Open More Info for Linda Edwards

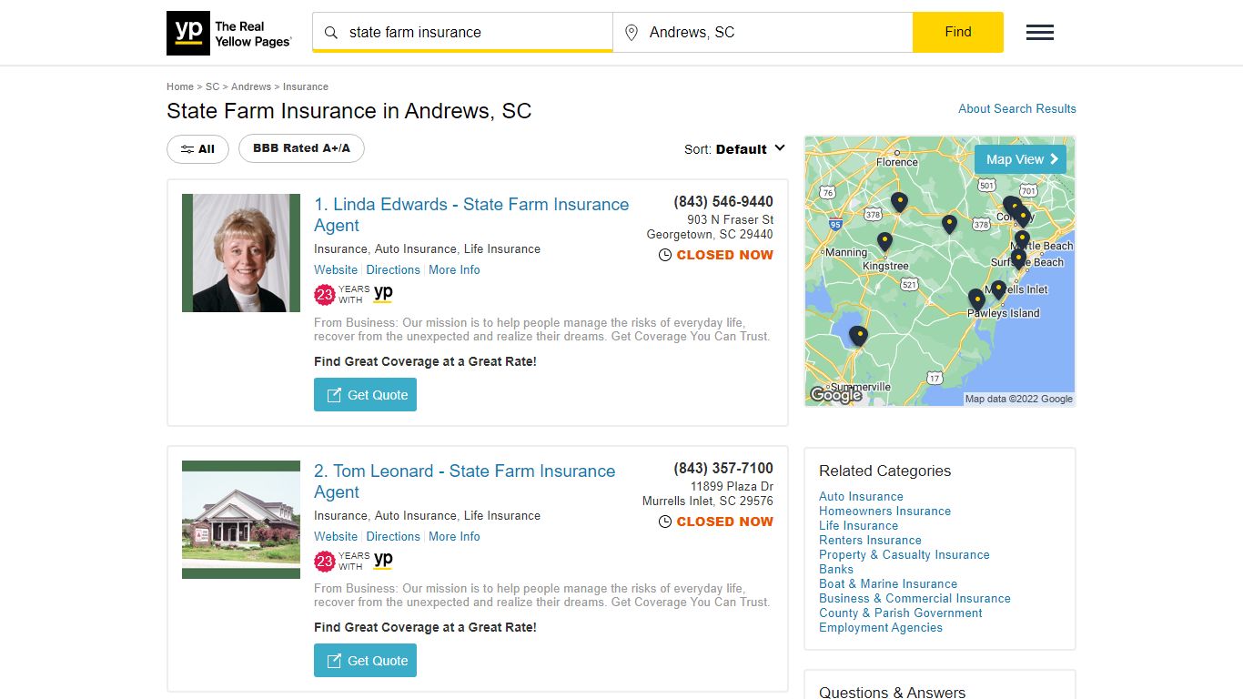tap(454, 269)
